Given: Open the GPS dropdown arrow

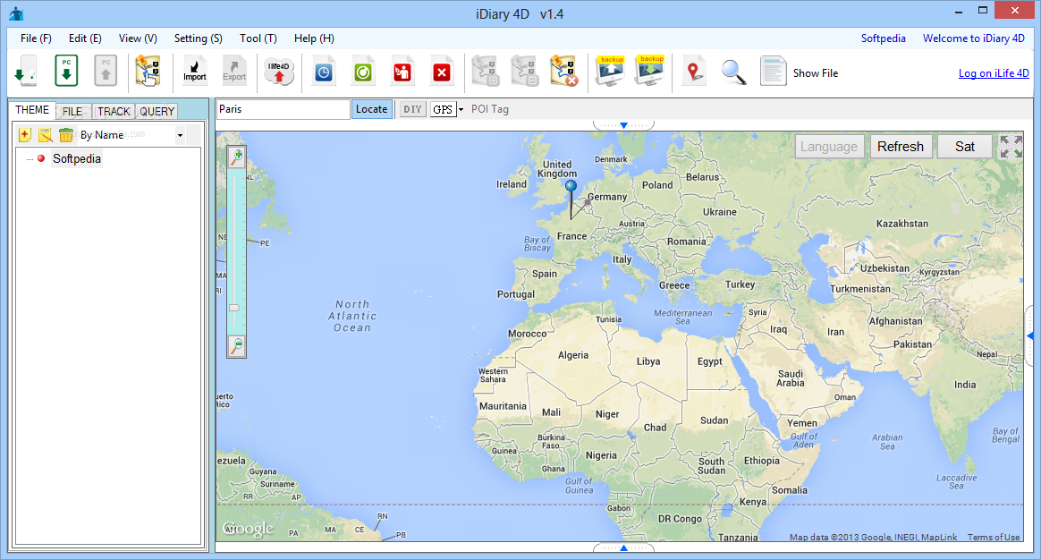Looking at the screenshot, I should tap(461, 110).
